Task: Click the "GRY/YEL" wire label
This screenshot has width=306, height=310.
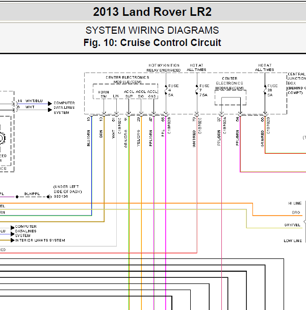Action: (292, 225)
